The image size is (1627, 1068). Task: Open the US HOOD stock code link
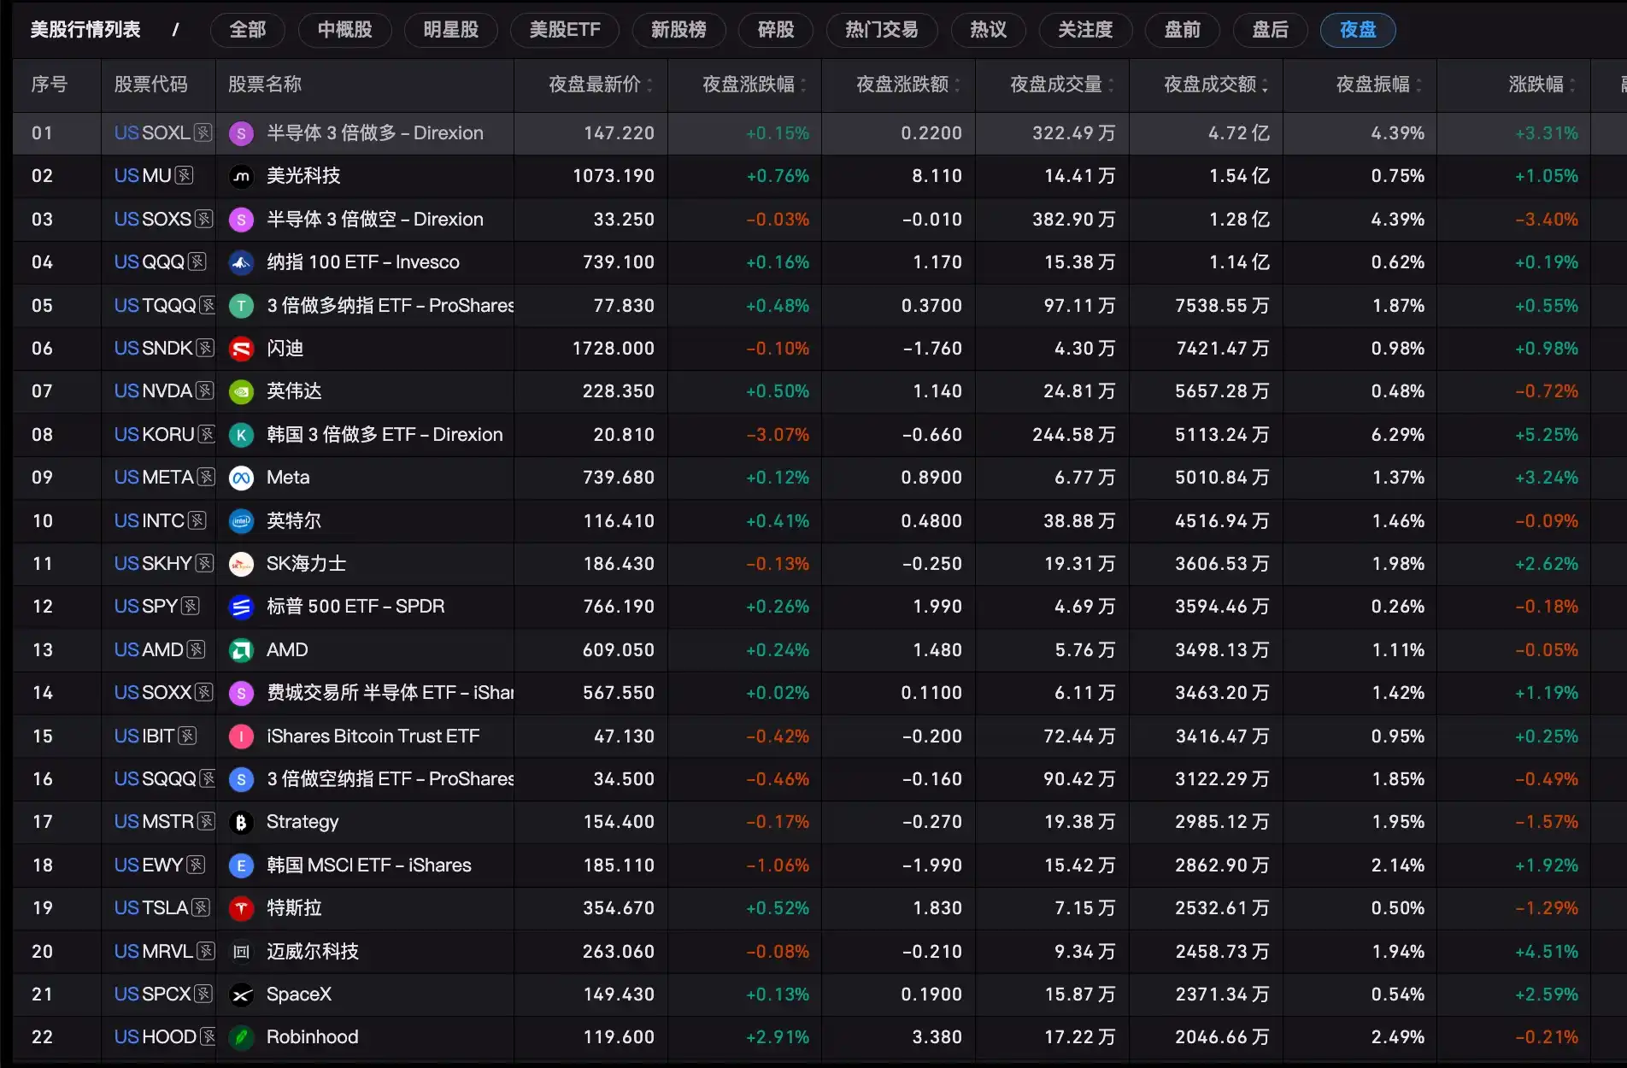click(156, 1037)
